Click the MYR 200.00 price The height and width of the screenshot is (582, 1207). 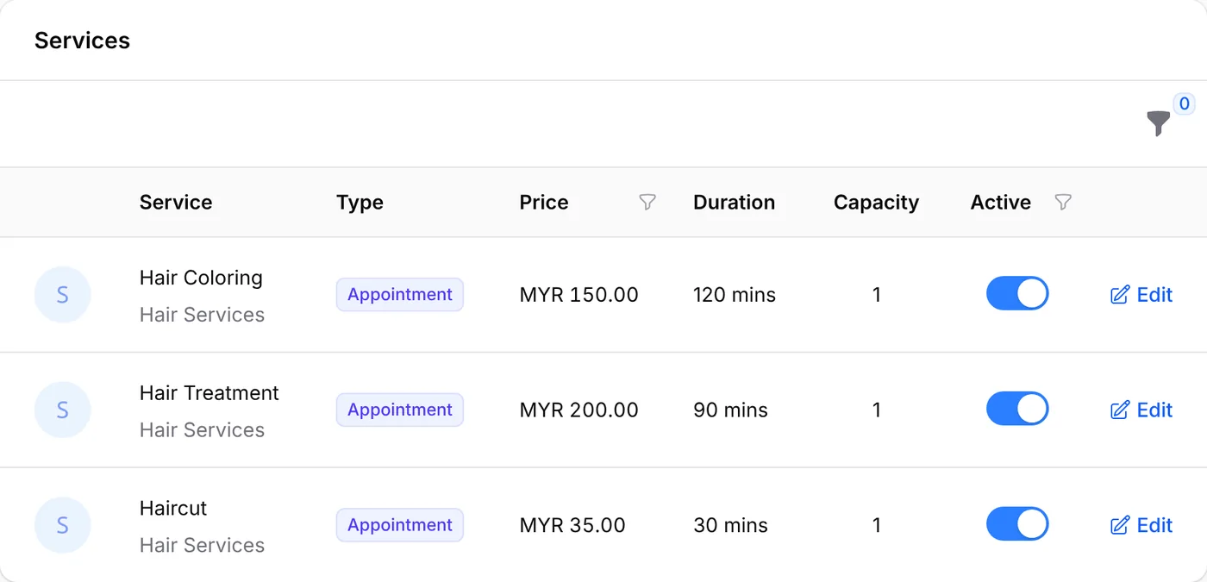coord(579,410)
